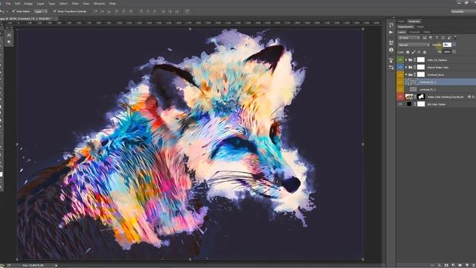Click the align bottom edges icon
This screenshot has width=476, height=268.
pos(109,11)
